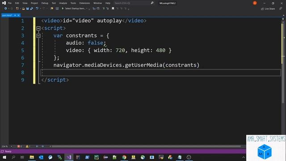Open the Project menu

34,3
